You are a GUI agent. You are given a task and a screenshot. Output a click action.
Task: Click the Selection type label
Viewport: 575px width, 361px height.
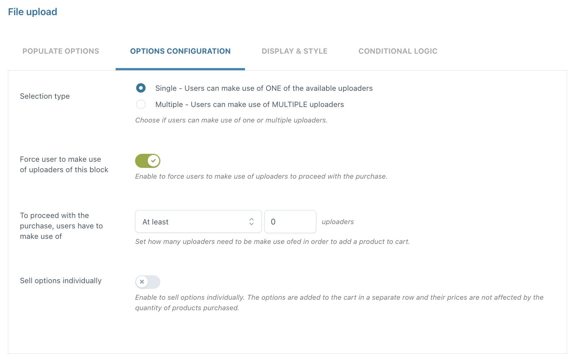(45, 96)
